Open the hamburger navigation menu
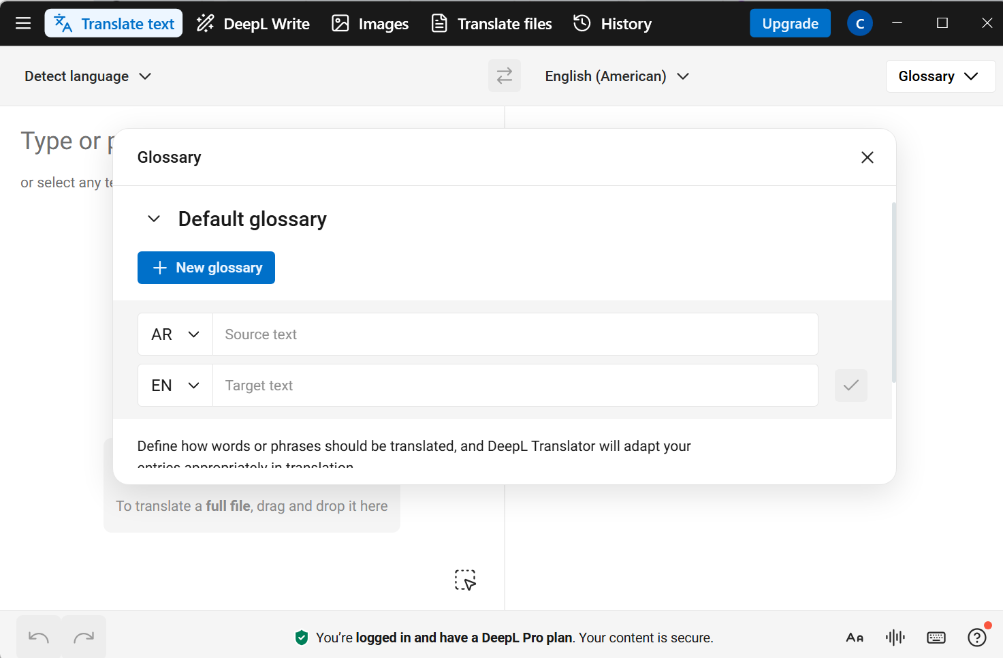The height and width of the screenshot is (658, 1003). pos(23,24)
